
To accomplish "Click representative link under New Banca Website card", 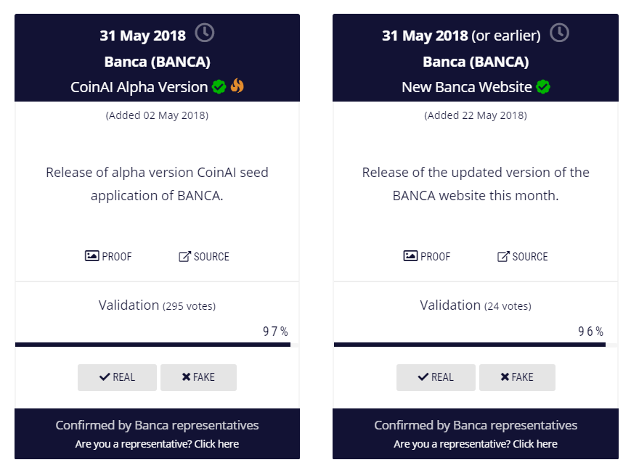I will coord(476,444).
